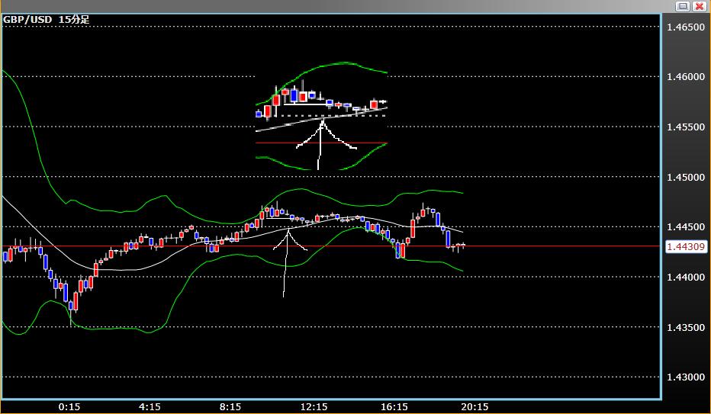Click the 1.46500 price axis label

click(x=685, y=27)
